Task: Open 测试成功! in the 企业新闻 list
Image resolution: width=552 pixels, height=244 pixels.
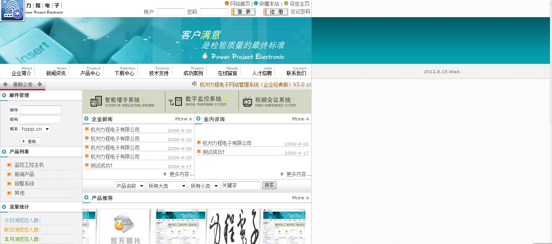Action: click(101, 166)
